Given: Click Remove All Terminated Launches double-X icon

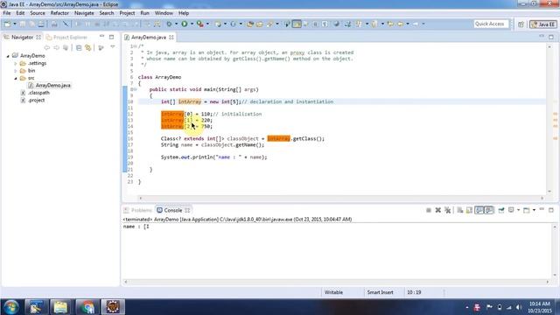Looking at the screenshot, I should pos(447,210).
